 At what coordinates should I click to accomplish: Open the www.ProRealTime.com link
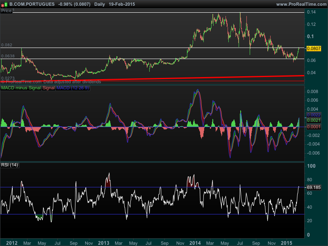pyautogui.click(x=301, y=4)
